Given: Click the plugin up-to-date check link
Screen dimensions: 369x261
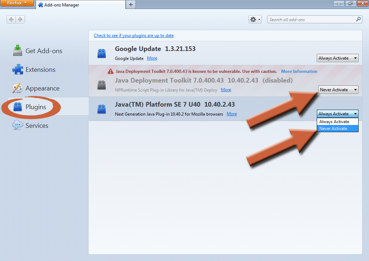Looking at the screenshot, I should click(133, 36).
